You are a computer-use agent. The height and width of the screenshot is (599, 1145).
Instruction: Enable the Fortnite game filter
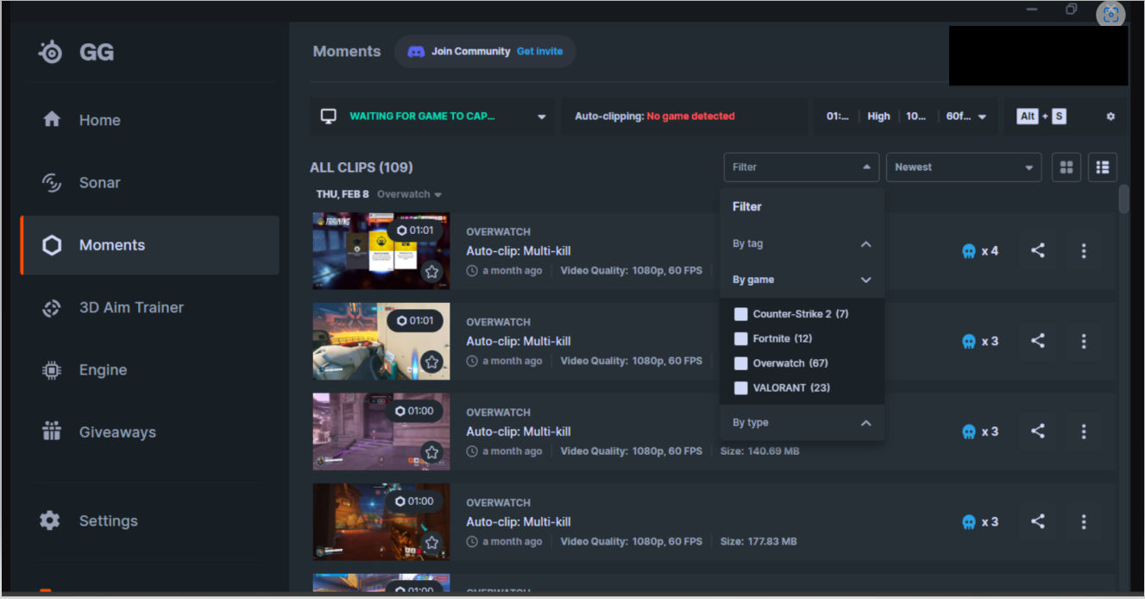[x=740, y=338]
